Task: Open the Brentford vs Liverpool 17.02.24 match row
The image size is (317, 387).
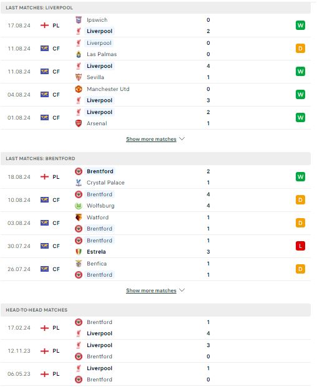Action: [155, 328]
